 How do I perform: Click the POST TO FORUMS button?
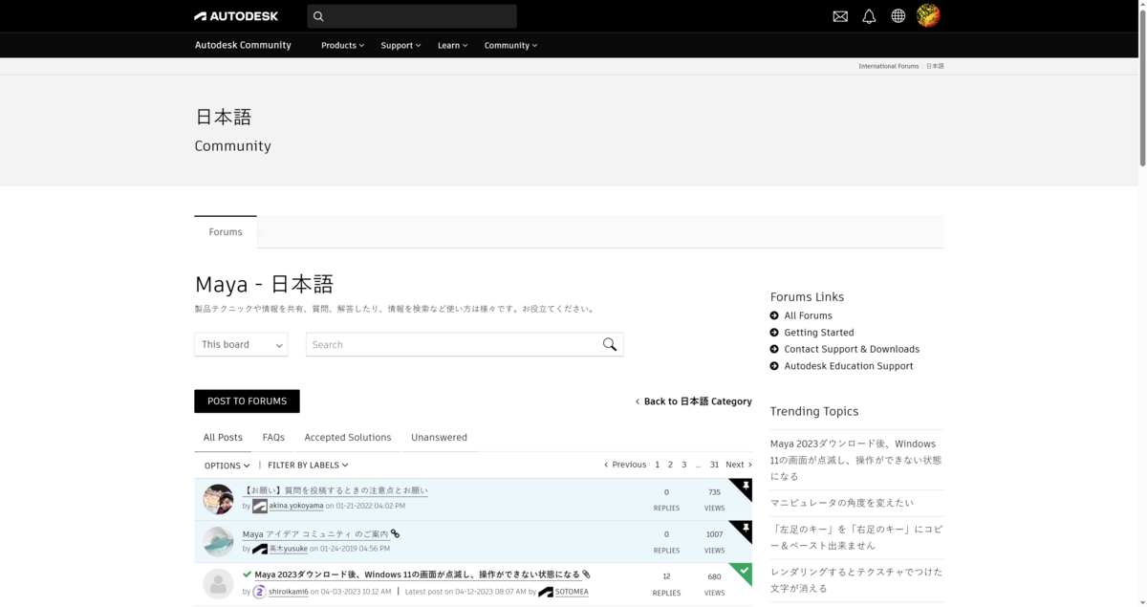[x=247, y=401]
